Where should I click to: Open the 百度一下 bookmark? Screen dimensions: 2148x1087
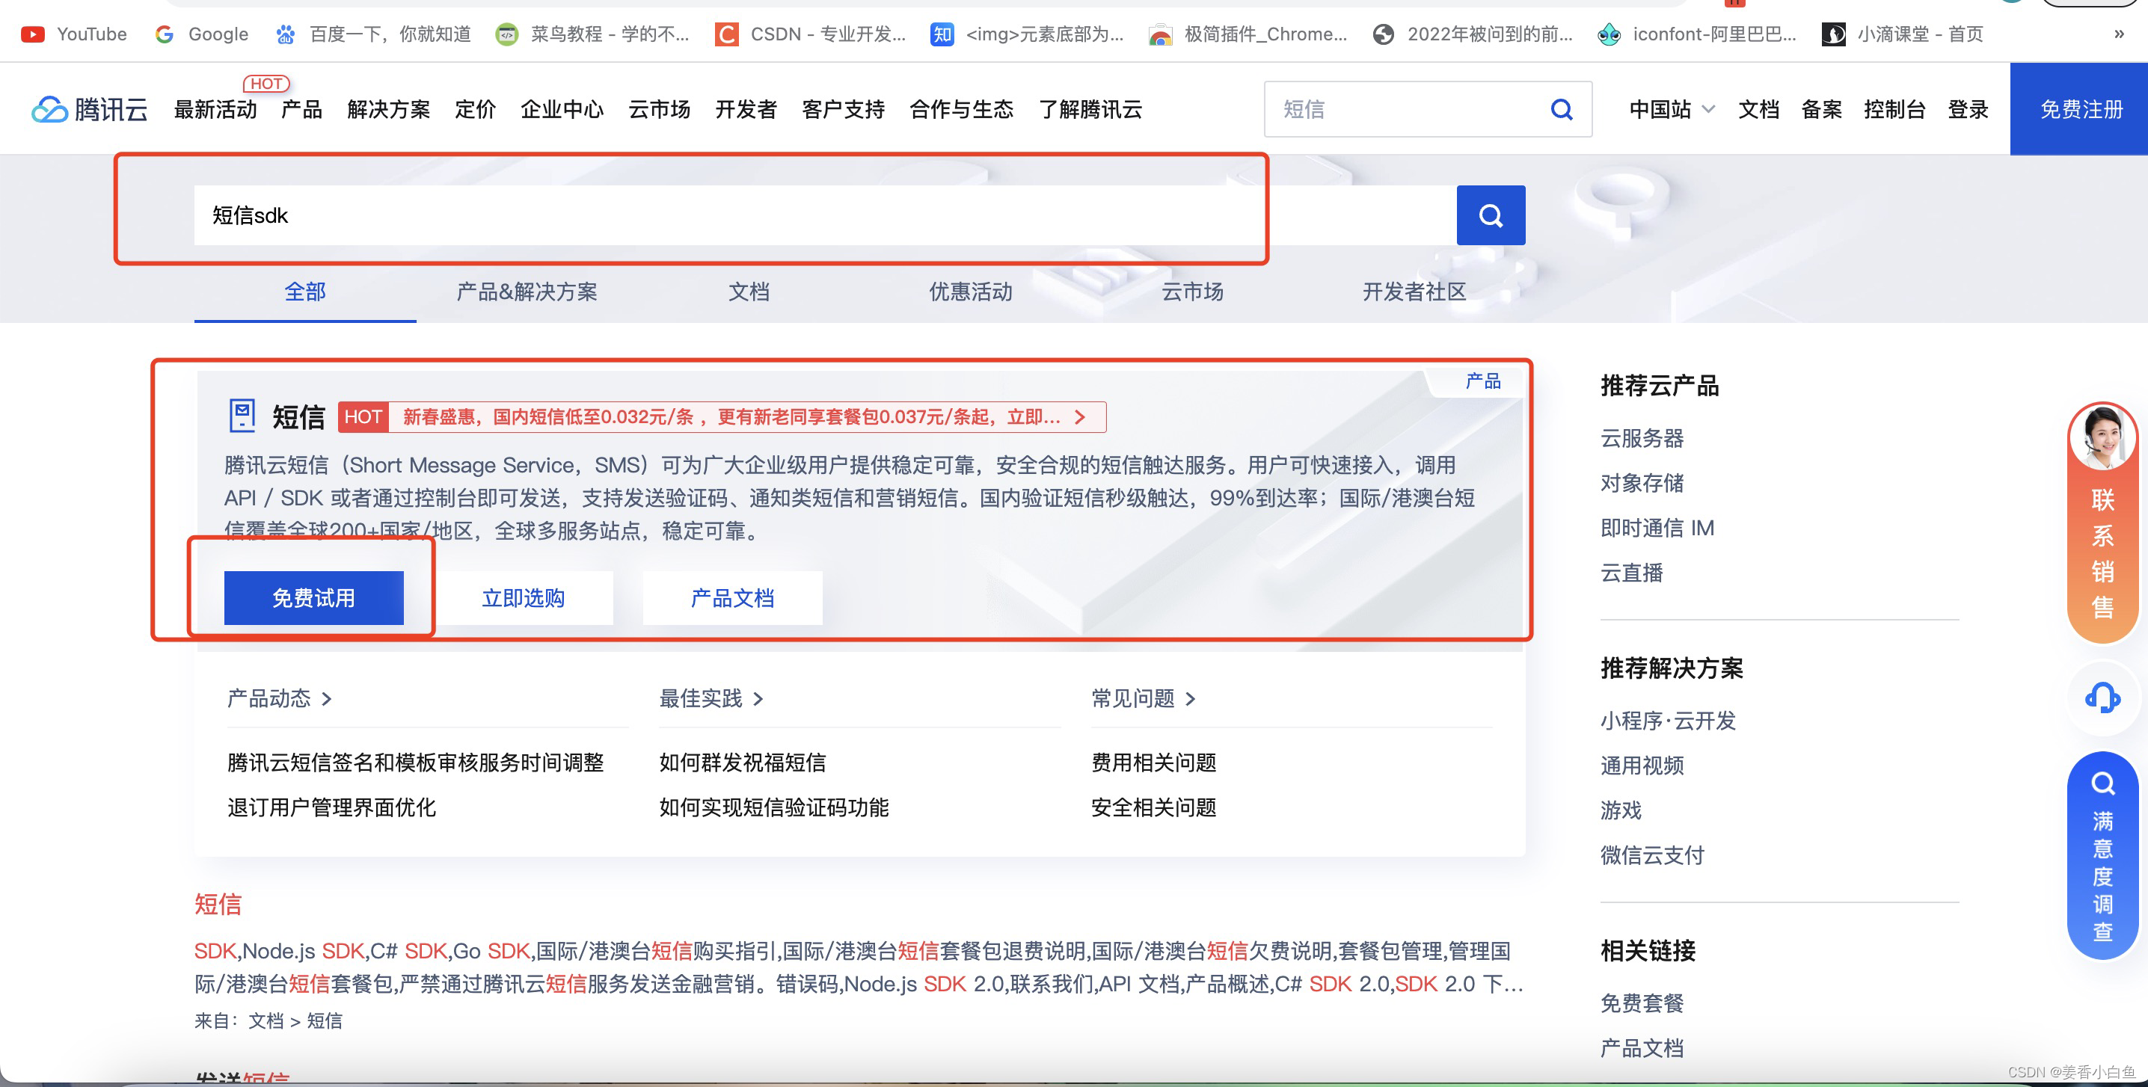coord(372,34)
